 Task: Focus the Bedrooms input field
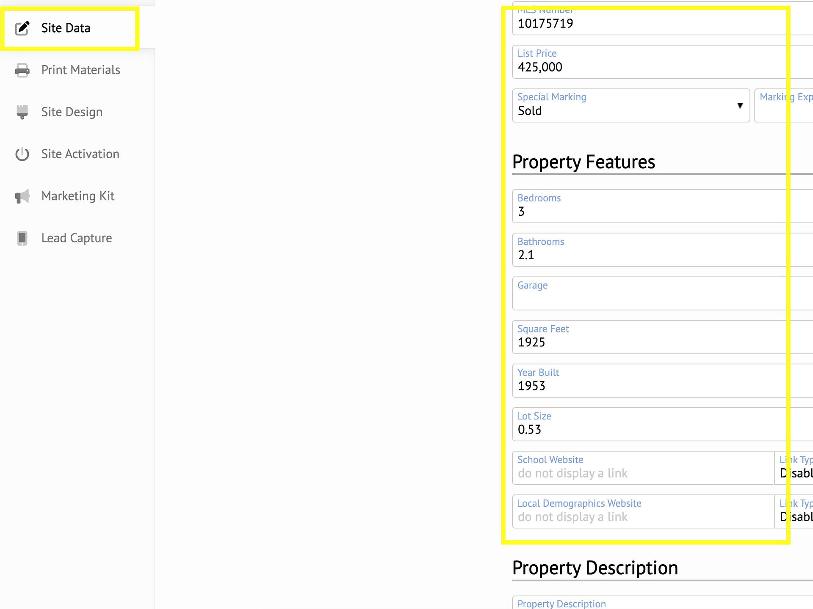(x=663, y=206)
